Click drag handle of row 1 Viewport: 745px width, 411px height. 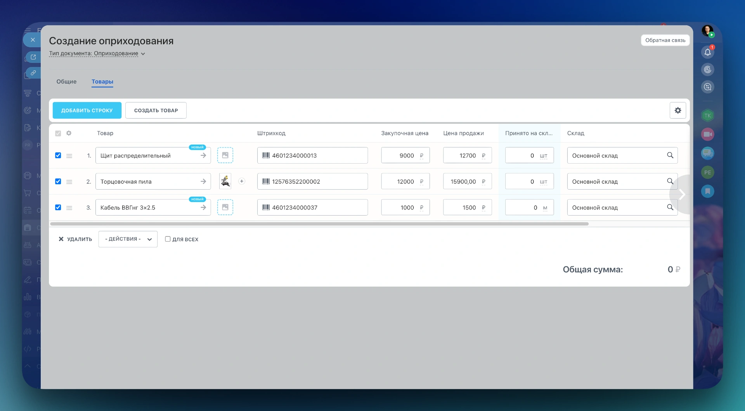click(x=69, y=156)
